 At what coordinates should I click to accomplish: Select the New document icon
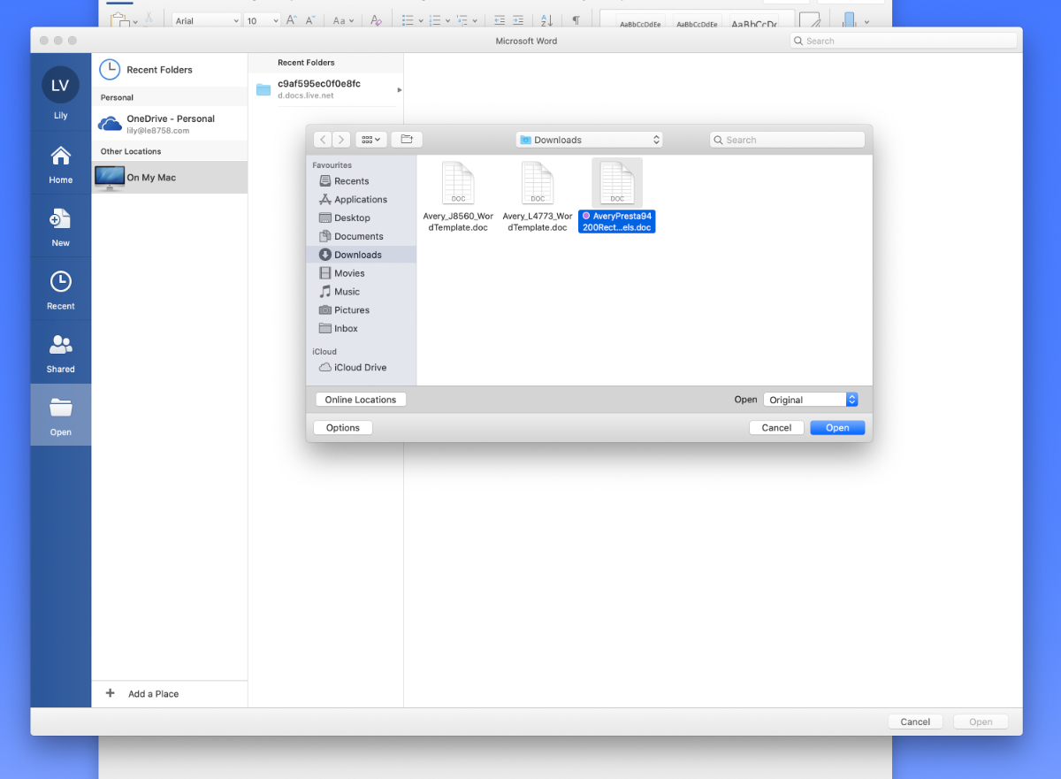click(x=60, y=220)
